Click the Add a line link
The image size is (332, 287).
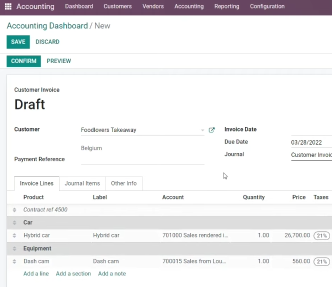coord(36,273)
